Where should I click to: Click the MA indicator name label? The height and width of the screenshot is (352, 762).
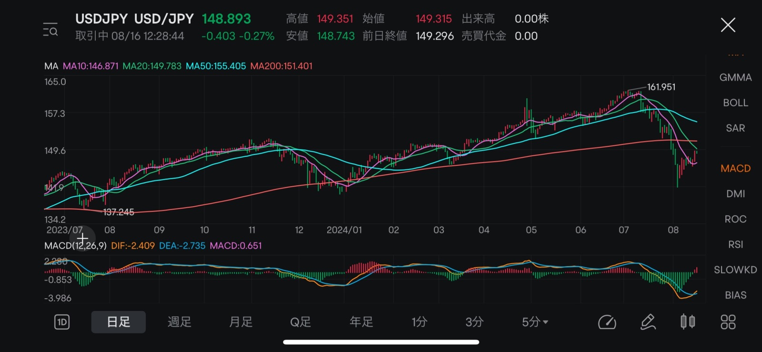click(51, 66)
